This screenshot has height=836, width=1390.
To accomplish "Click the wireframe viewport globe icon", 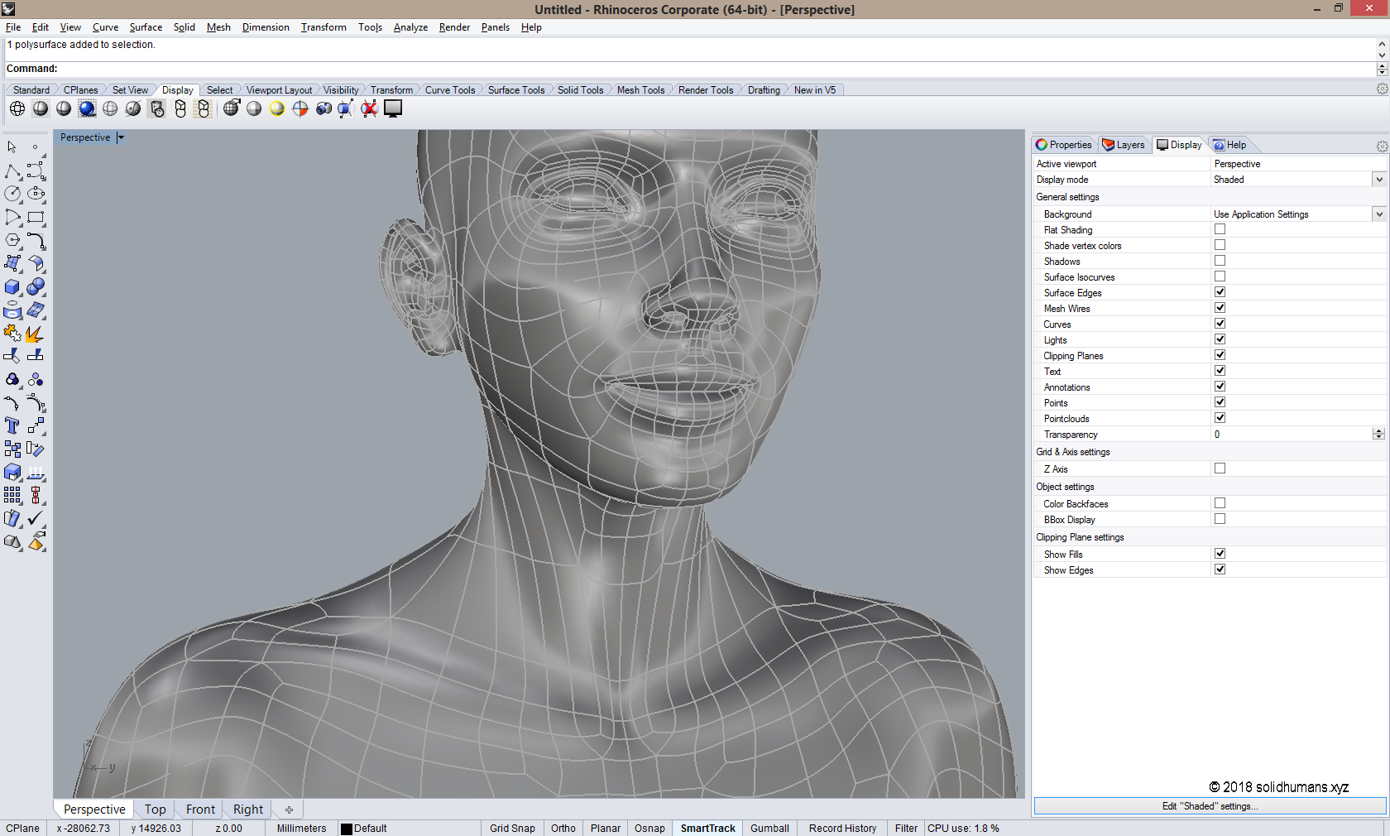I will (17, 108).
